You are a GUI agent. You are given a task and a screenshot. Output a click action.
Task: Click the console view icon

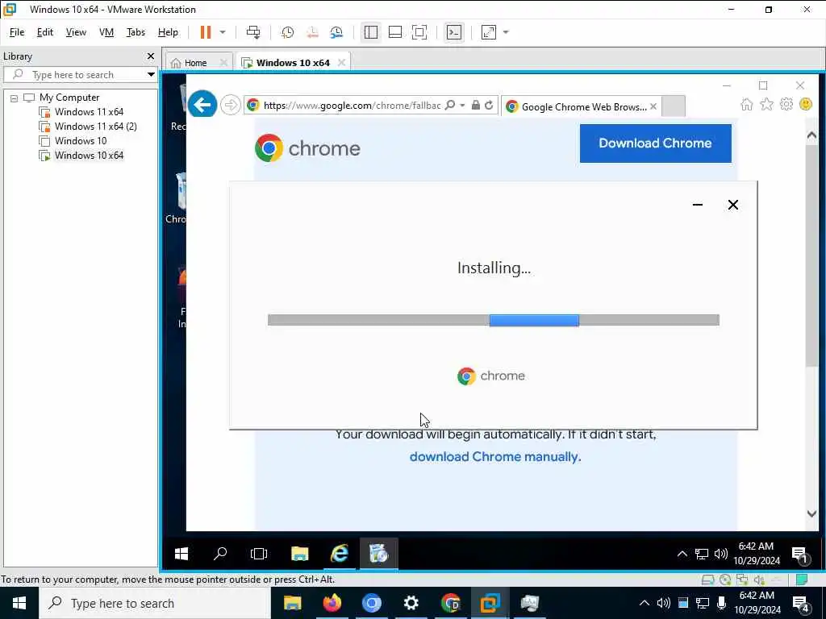coord(453,32)
